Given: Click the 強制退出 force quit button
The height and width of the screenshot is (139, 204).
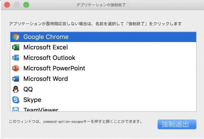Looking at the screenshot, I should point(177,124).
